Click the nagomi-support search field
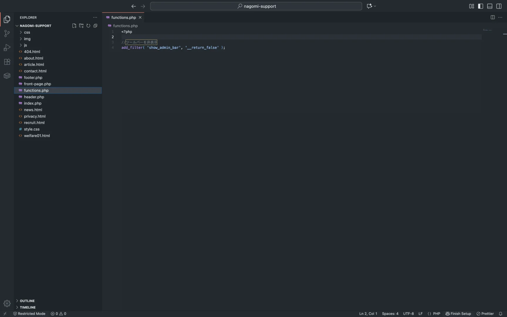 pyautogui.click(x=256, y=6)
